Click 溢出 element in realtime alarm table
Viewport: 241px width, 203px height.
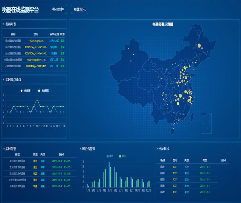(35, 167)
